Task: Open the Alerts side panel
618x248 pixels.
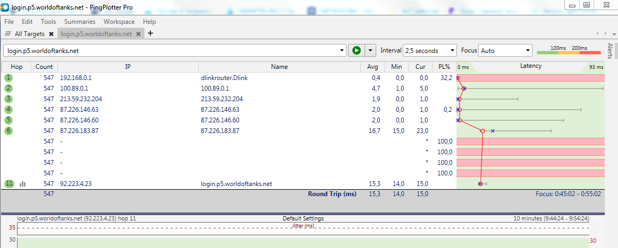Action: coord(609,50)
